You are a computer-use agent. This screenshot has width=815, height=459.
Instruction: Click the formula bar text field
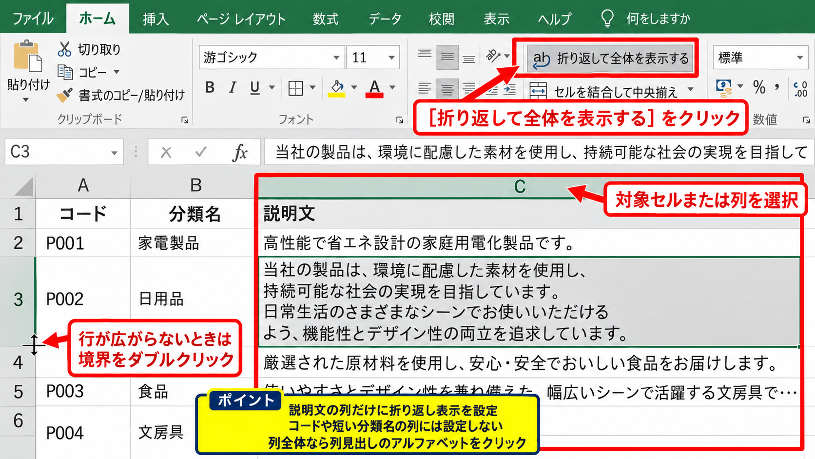point(539,152)
